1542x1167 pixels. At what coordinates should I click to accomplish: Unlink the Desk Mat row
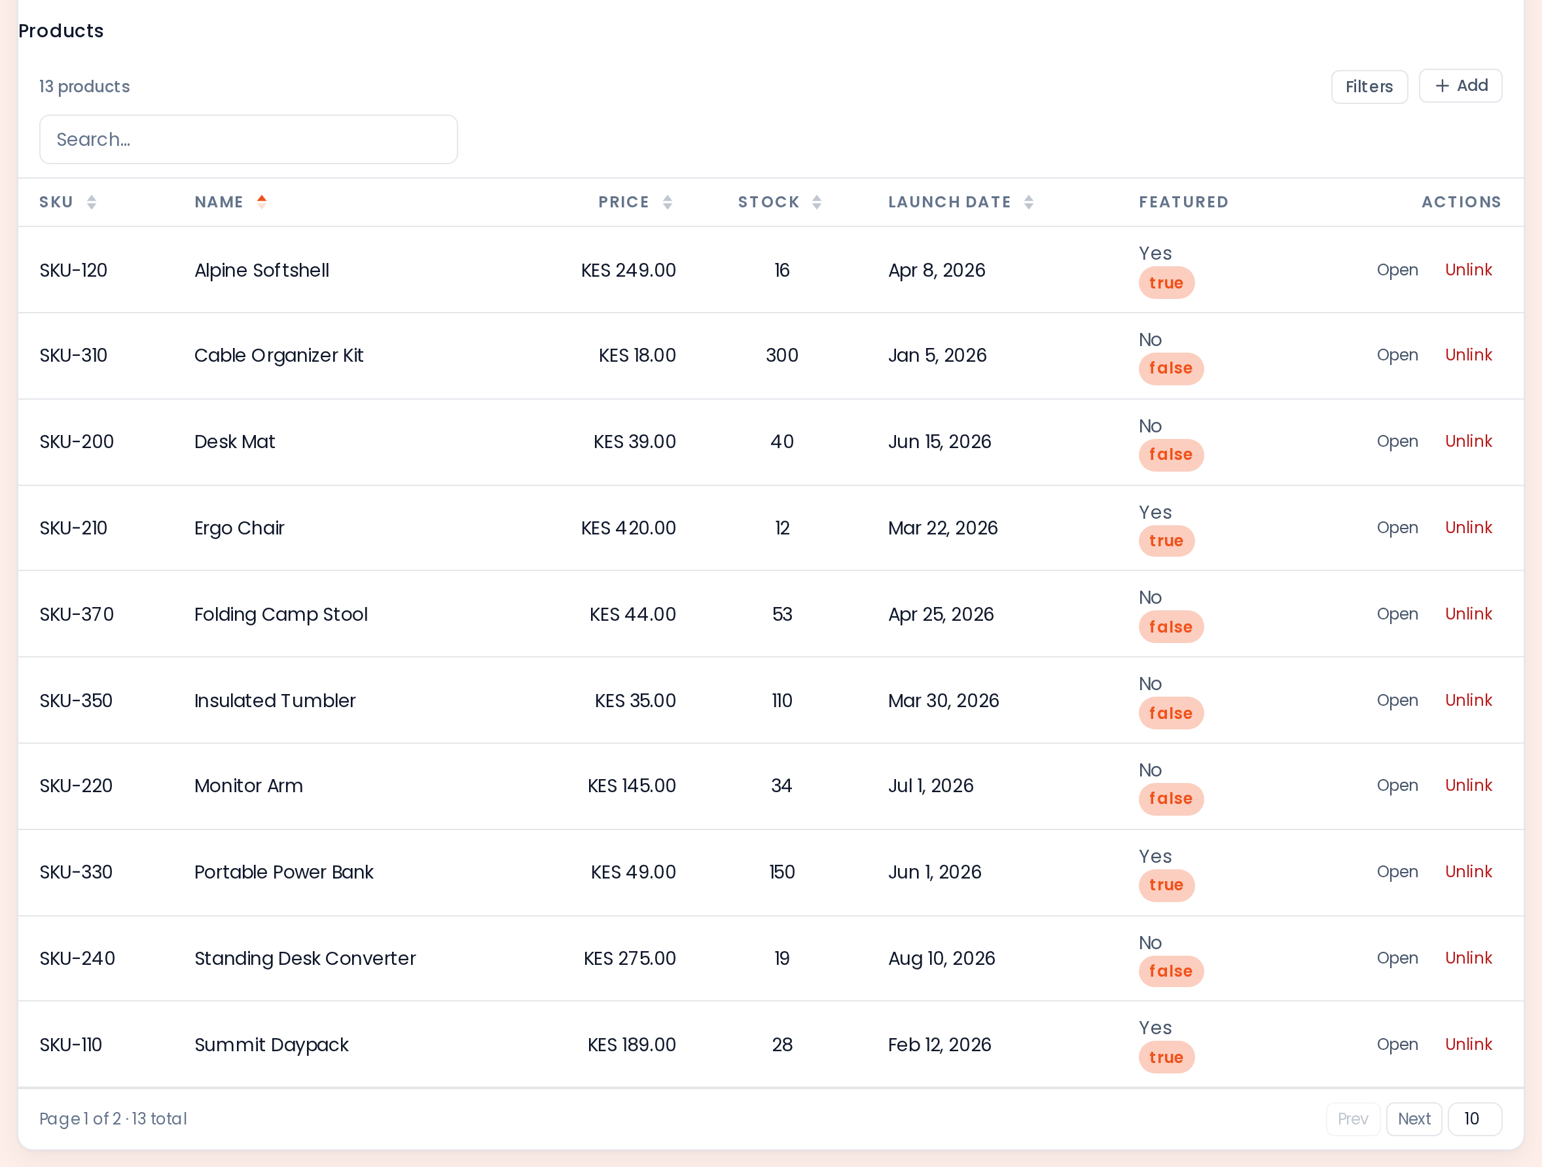[1468, 441]
